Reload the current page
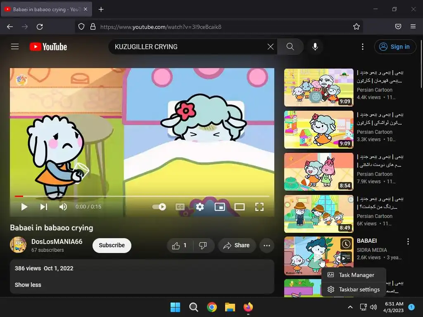This screenshot has width=423, height=317. coord(40,27)
